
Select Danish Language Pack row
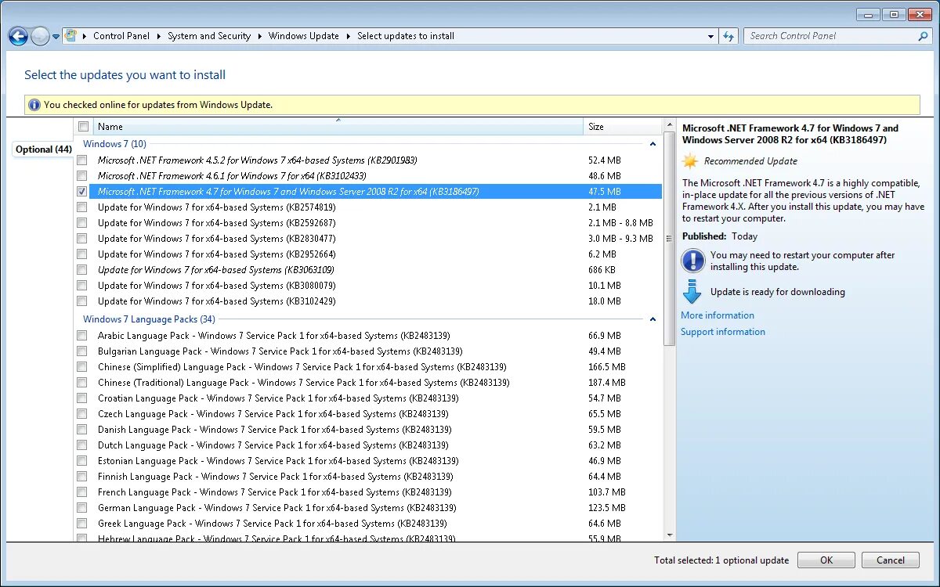pos(368,430)
